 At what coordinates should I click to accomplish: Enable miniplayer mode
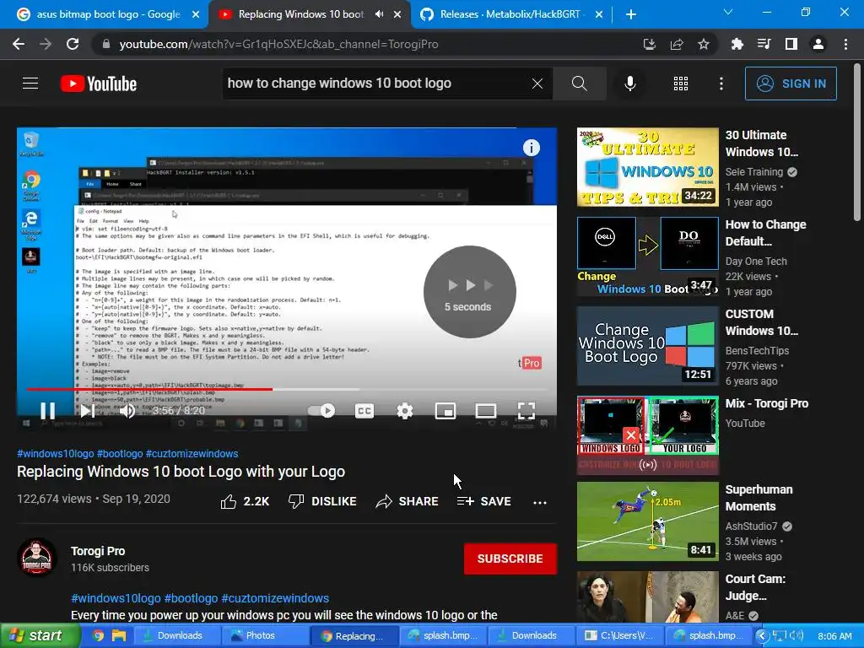(x=445, y=411)
